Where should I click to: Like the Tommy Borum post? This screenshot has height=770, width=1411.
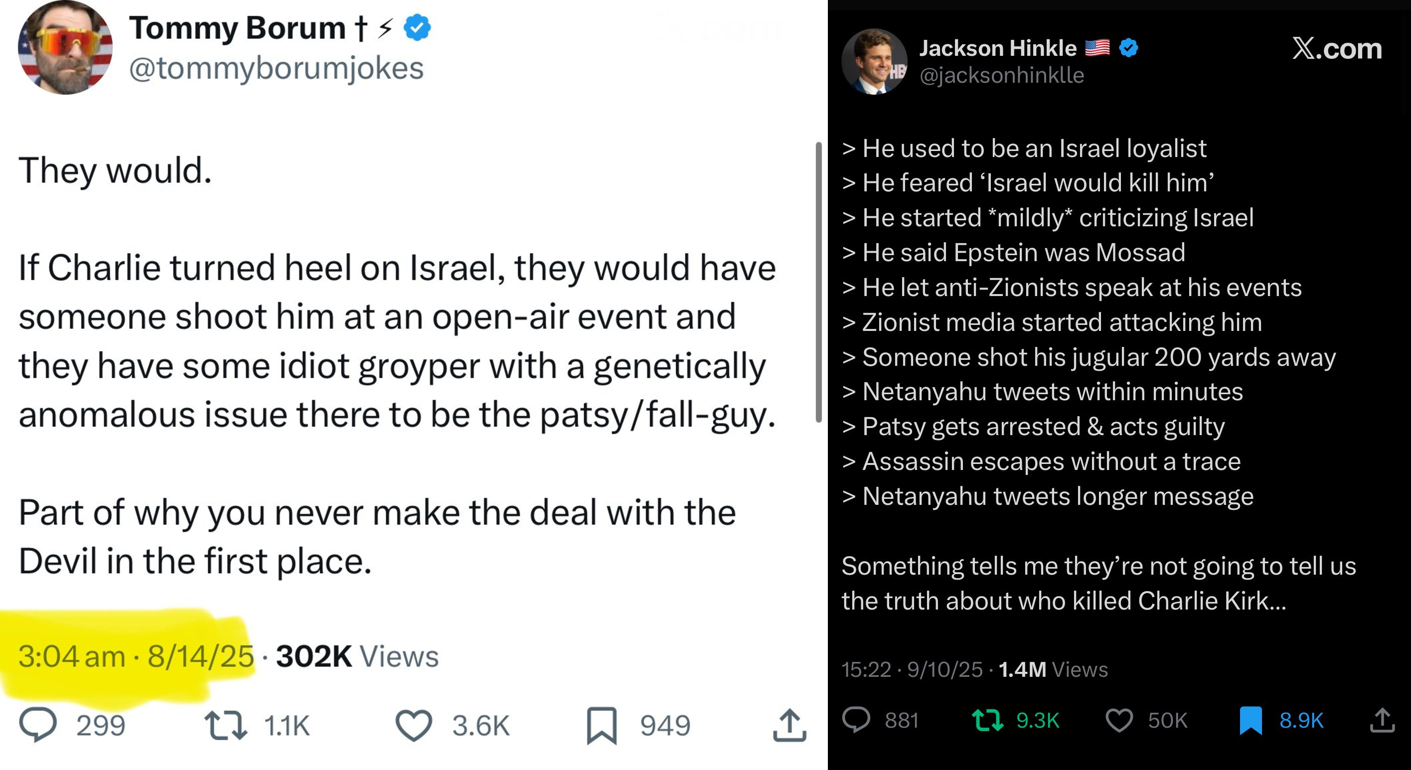(414, 725)
